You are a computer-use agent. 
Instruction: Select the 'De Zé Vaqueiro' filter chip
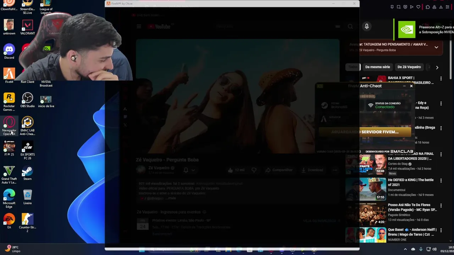coord(409,67)
